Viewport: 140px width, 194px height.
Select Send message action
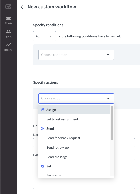[74, 157]
